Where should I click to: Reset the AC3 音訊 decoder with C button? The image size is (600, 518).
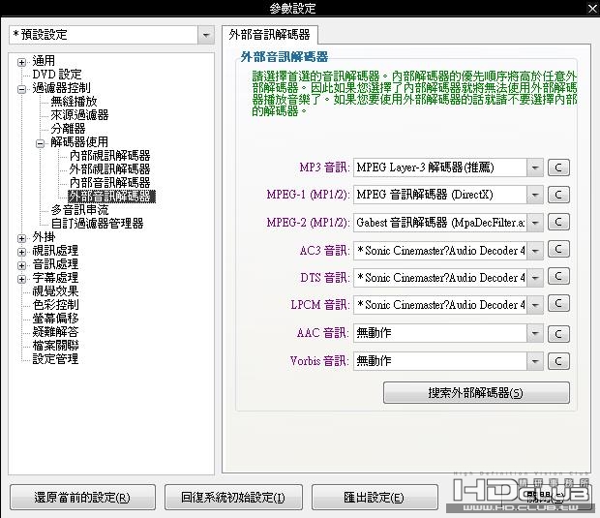(x=558, y=250)
